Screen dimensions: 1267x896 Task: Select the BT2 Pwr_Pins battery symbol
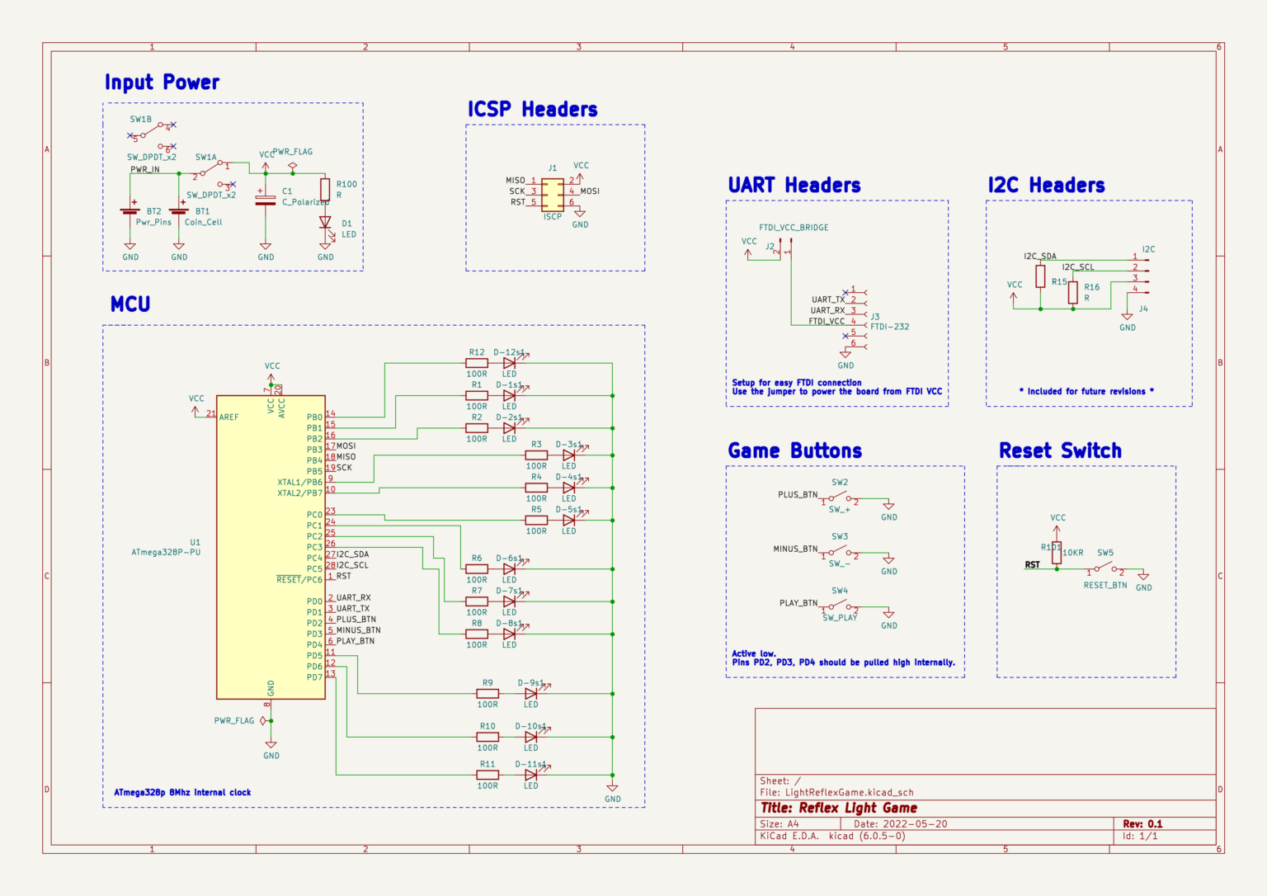point(130,211)
